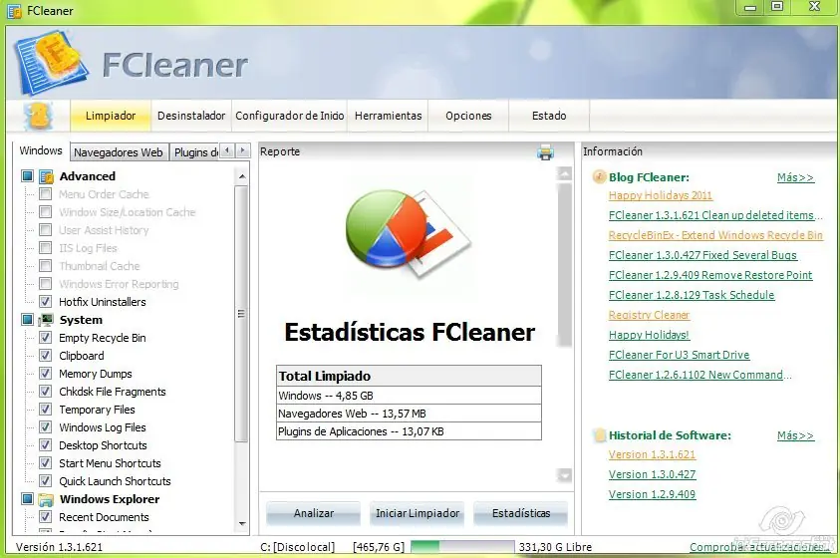Toggle Start Menu Shortcuts checkbox
840x558 pixels.
46,463
